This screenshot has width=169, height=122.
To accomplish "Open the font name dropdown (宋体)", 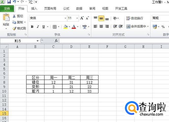I will (x=65, y=18).
